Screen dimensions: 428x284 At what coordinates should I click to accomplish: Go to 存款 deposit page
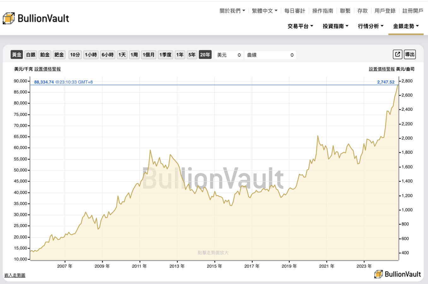[x=363, y=11]
